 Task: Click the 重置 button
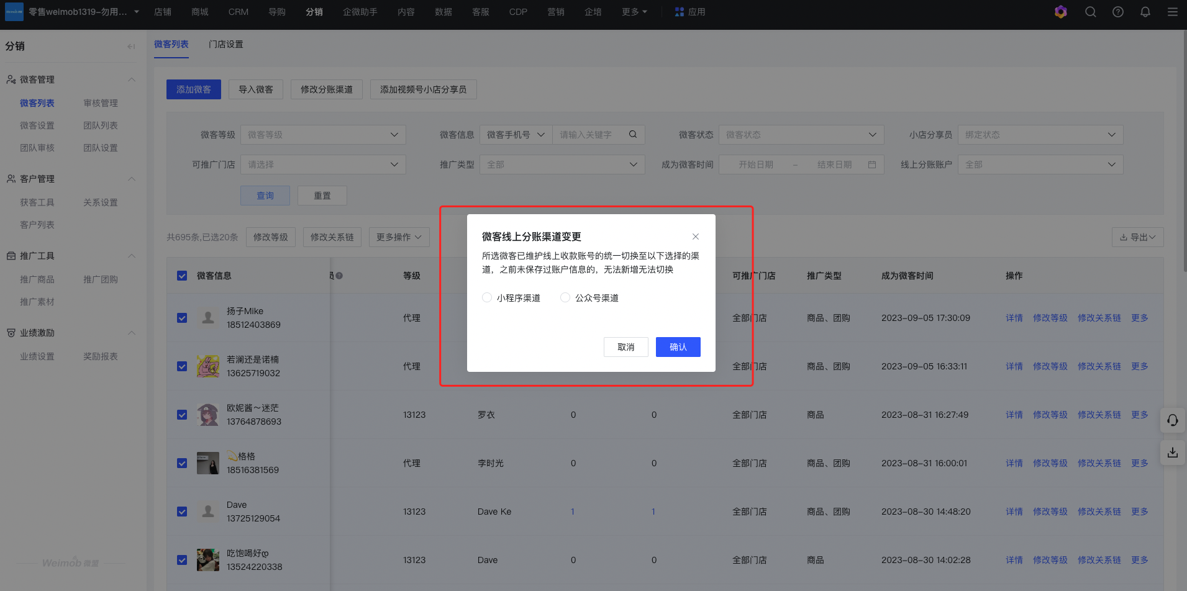coord(322,196)
